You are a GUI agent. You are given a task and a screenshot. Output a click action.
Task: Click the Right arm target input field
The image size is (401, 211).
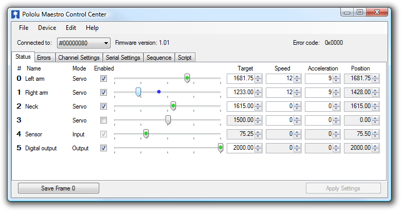coord(241,93)
